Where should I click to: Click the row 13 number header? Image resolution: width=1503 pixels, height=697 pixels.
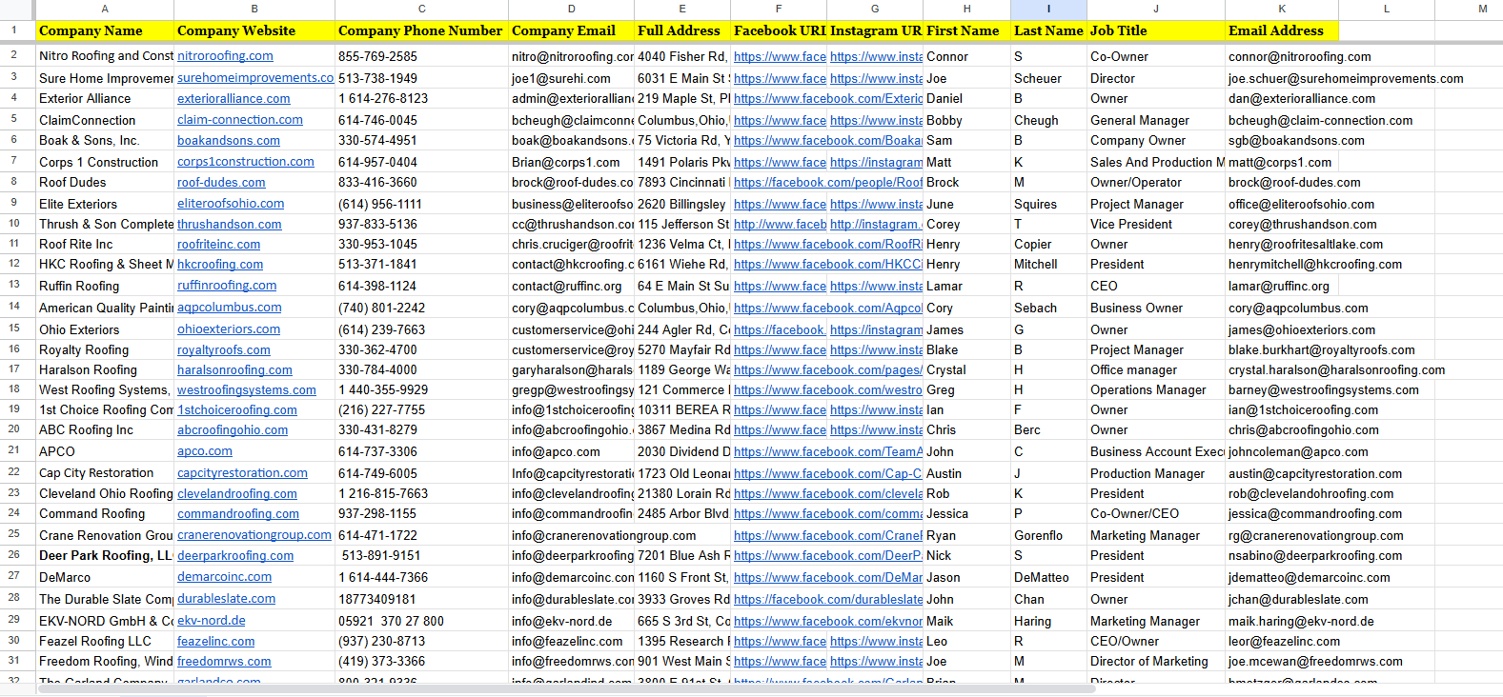[x=14, y=285]
